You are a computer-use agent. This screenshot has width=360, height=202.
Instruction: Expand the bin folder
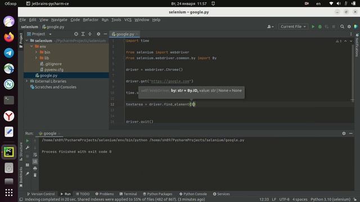click(36, 52)
